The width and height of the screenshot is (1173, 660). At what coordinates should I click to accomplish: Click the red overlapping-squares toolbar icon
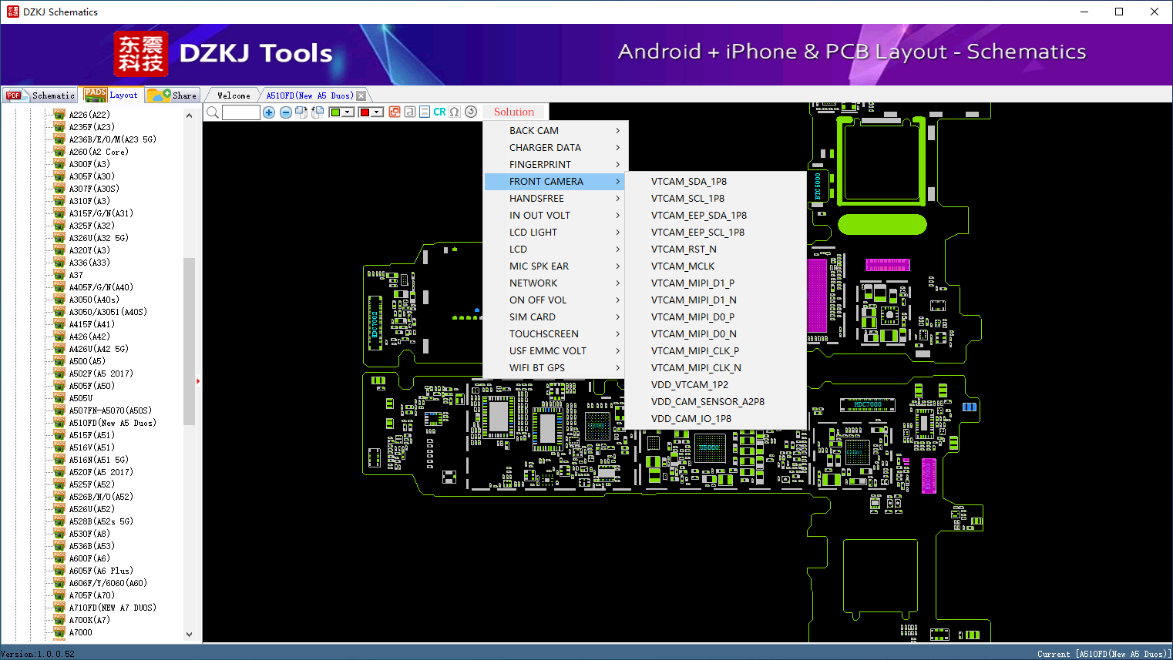click(395, 112)
